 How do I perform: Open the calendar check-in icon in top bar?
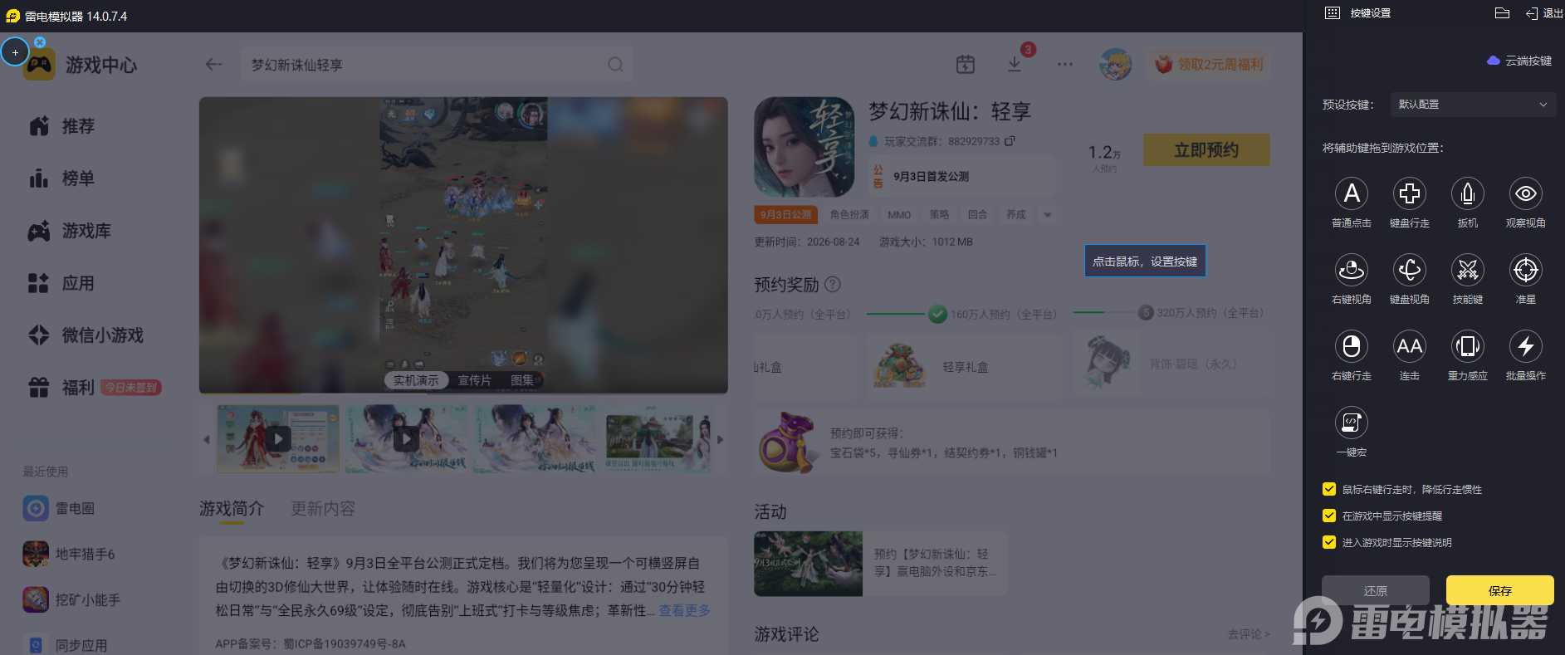tap(965, 64)
